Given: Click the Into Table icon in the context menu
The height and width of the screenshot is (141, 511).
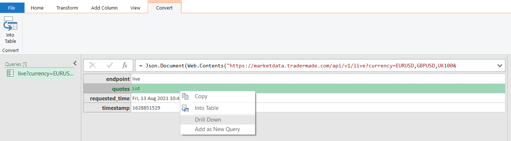Looking at the screenshot, I should click(x=185, y=108).
